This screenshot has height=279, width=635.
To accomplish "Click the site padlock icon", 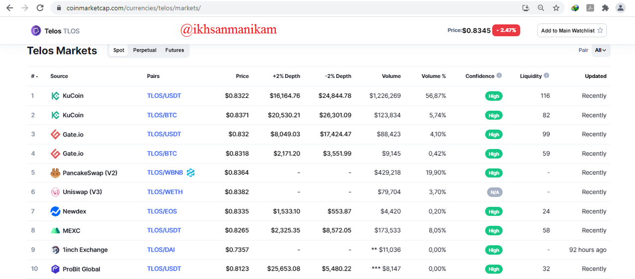I will point(59,8).
